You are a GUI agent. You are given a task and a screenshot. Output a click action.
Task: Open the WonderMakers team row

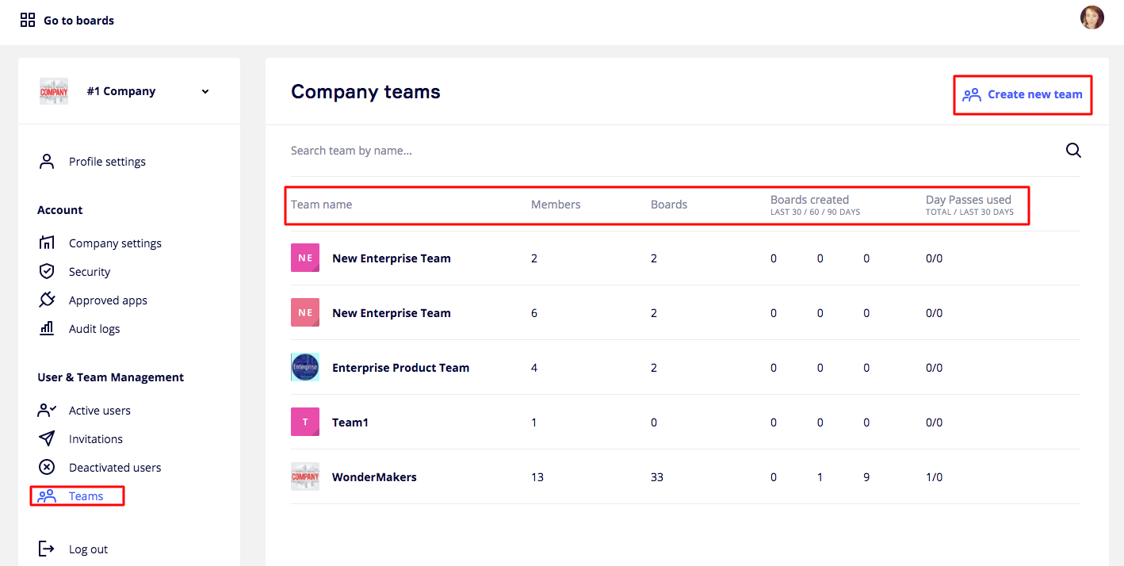click(x=374, y=477)
